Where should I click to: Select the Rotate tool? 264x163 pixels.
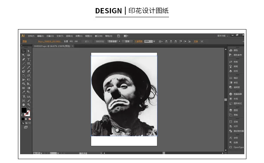(x=24, y=76)
